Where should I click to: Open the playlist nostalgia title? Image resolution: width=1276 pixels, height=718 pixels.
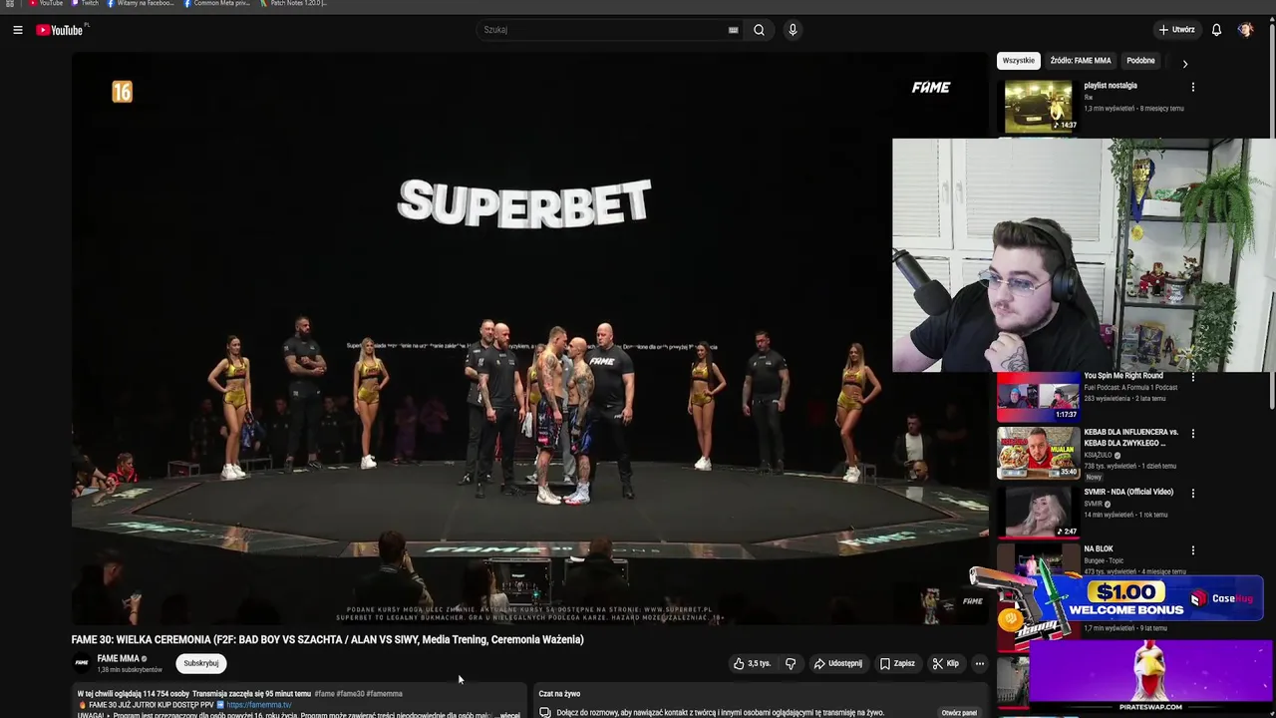1111,86
